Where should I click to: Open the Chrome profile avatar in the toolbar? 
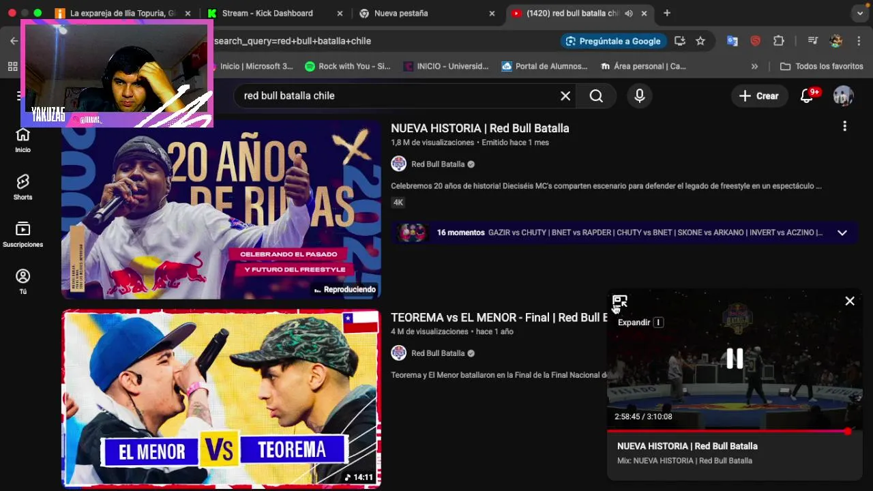836,41
